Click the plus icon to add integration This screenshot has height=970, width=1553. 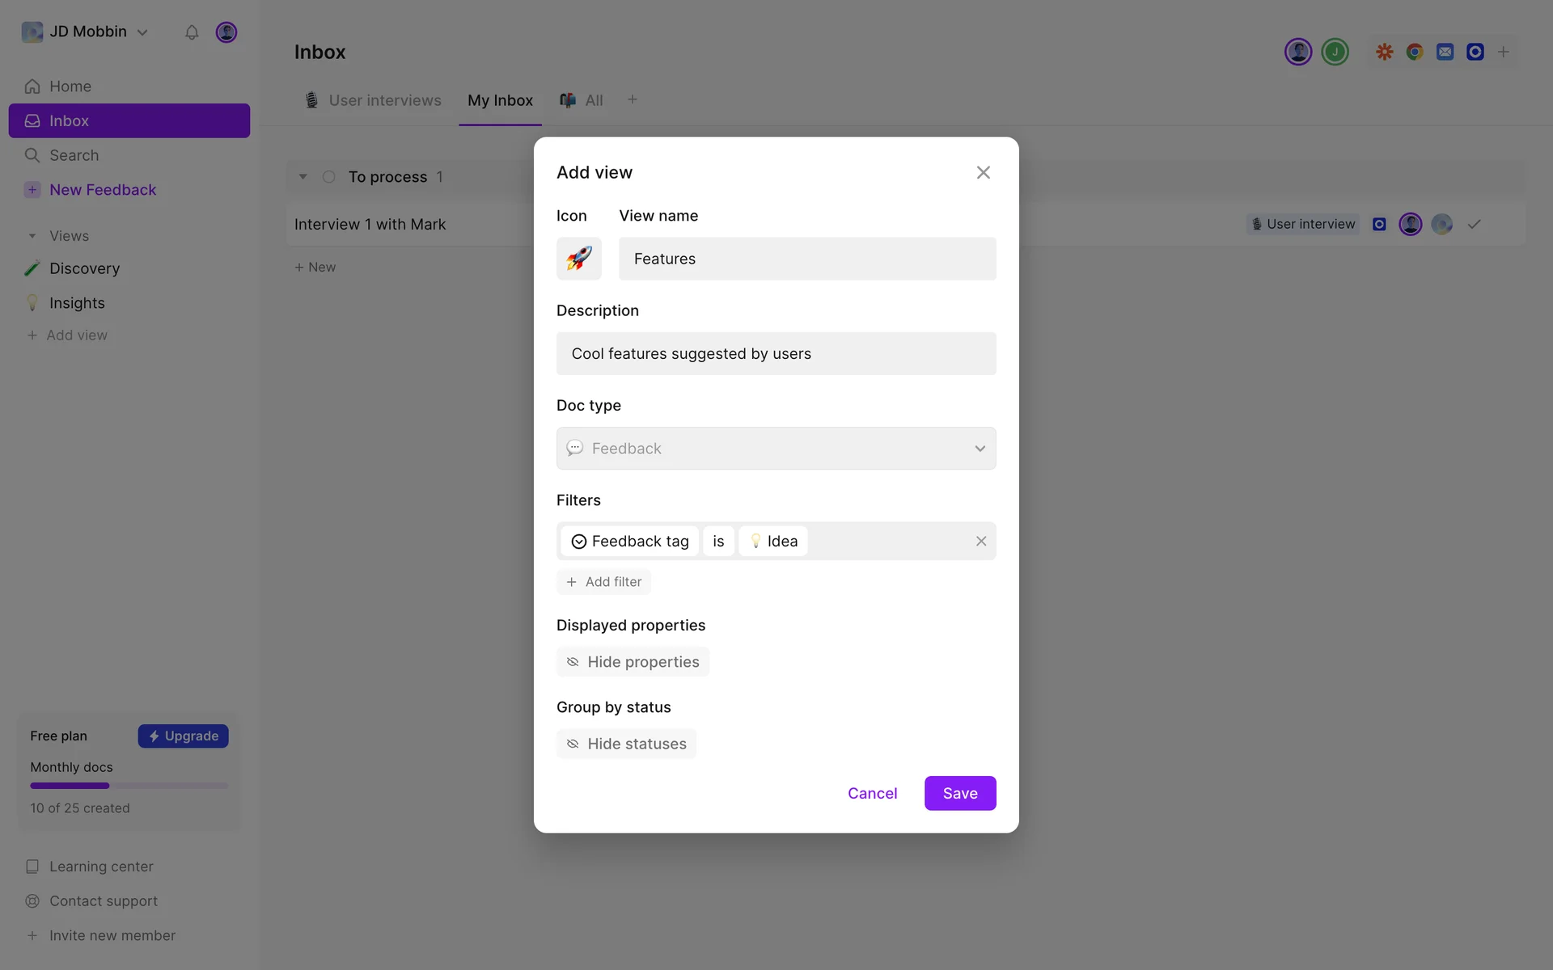[x=1503, y=52]
